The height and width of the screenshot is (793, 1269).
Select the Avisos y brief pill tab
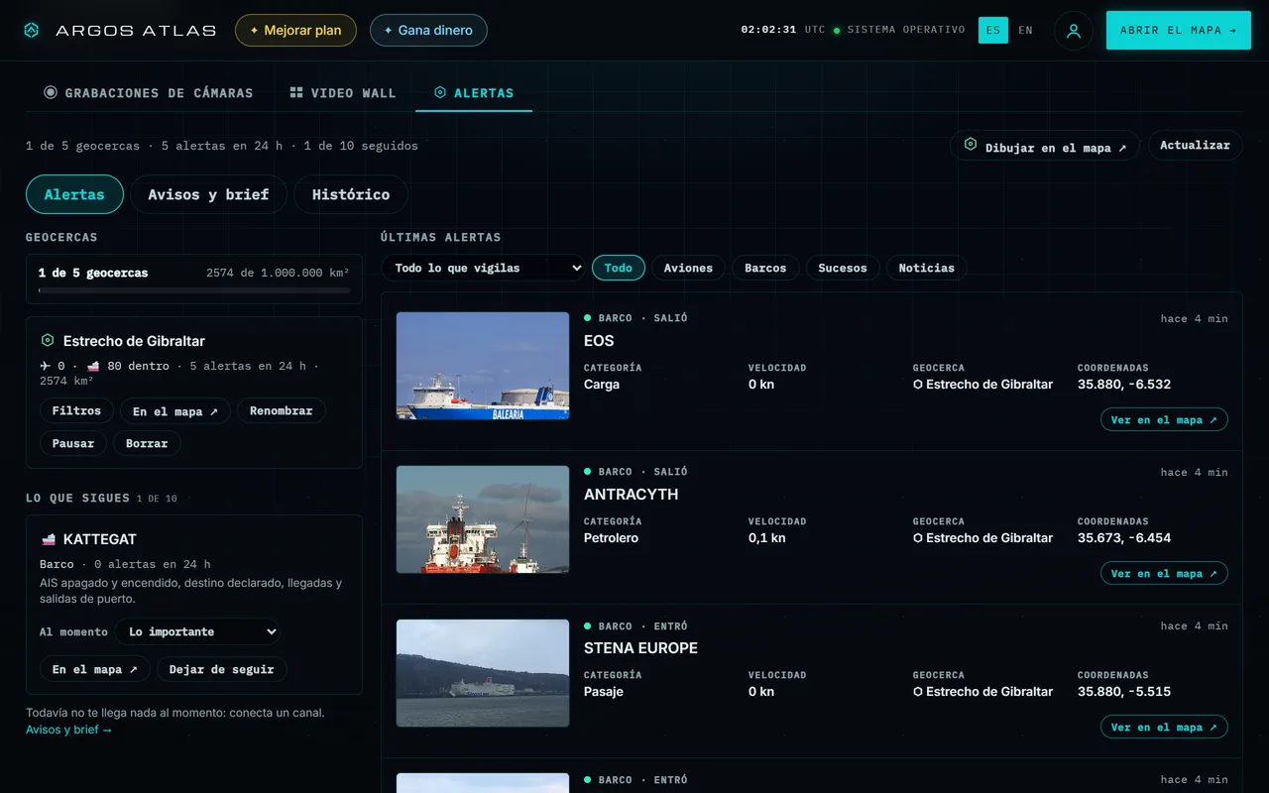click(208, 194)
